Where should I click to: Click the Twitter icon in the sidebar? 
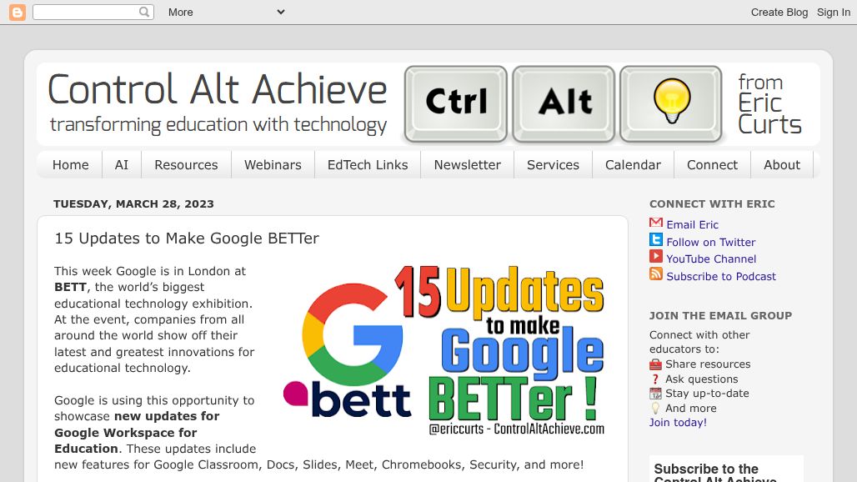click(x=655, y=241)
